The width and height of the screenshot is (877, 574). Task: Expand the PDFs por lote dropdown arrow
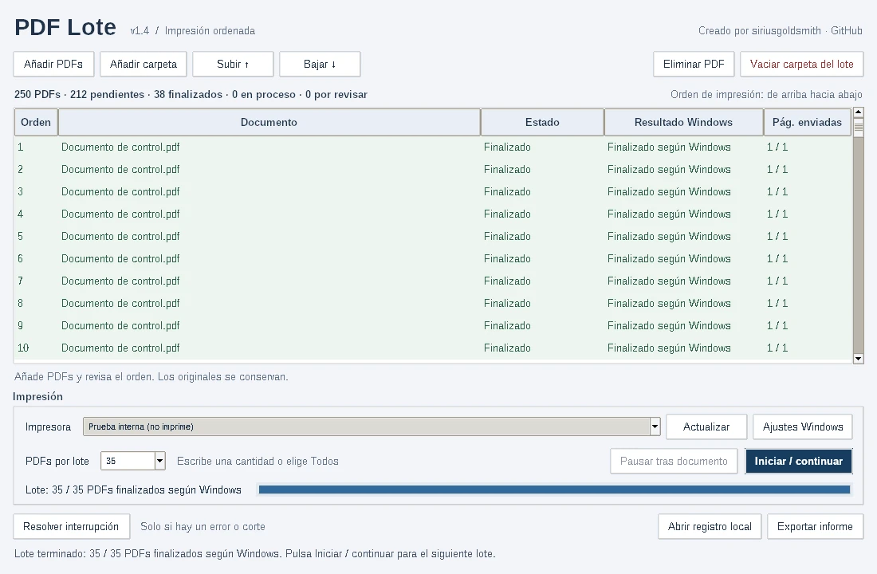click(x=160, y=461)
